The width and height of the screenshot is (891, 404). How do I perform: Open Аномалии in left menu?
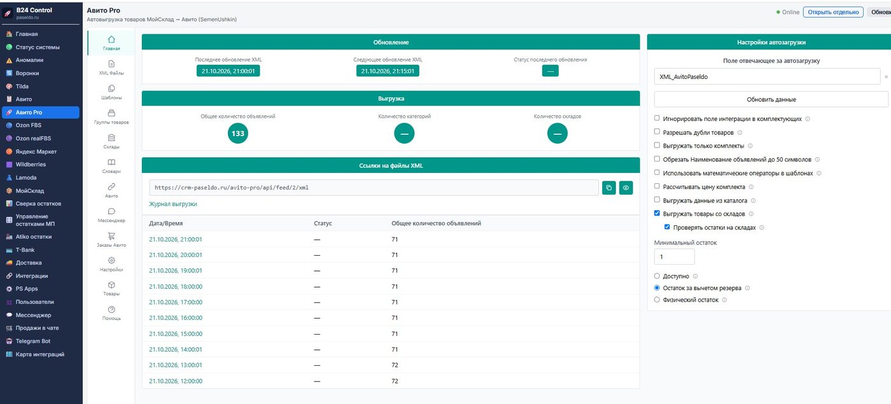pos(41,60)
